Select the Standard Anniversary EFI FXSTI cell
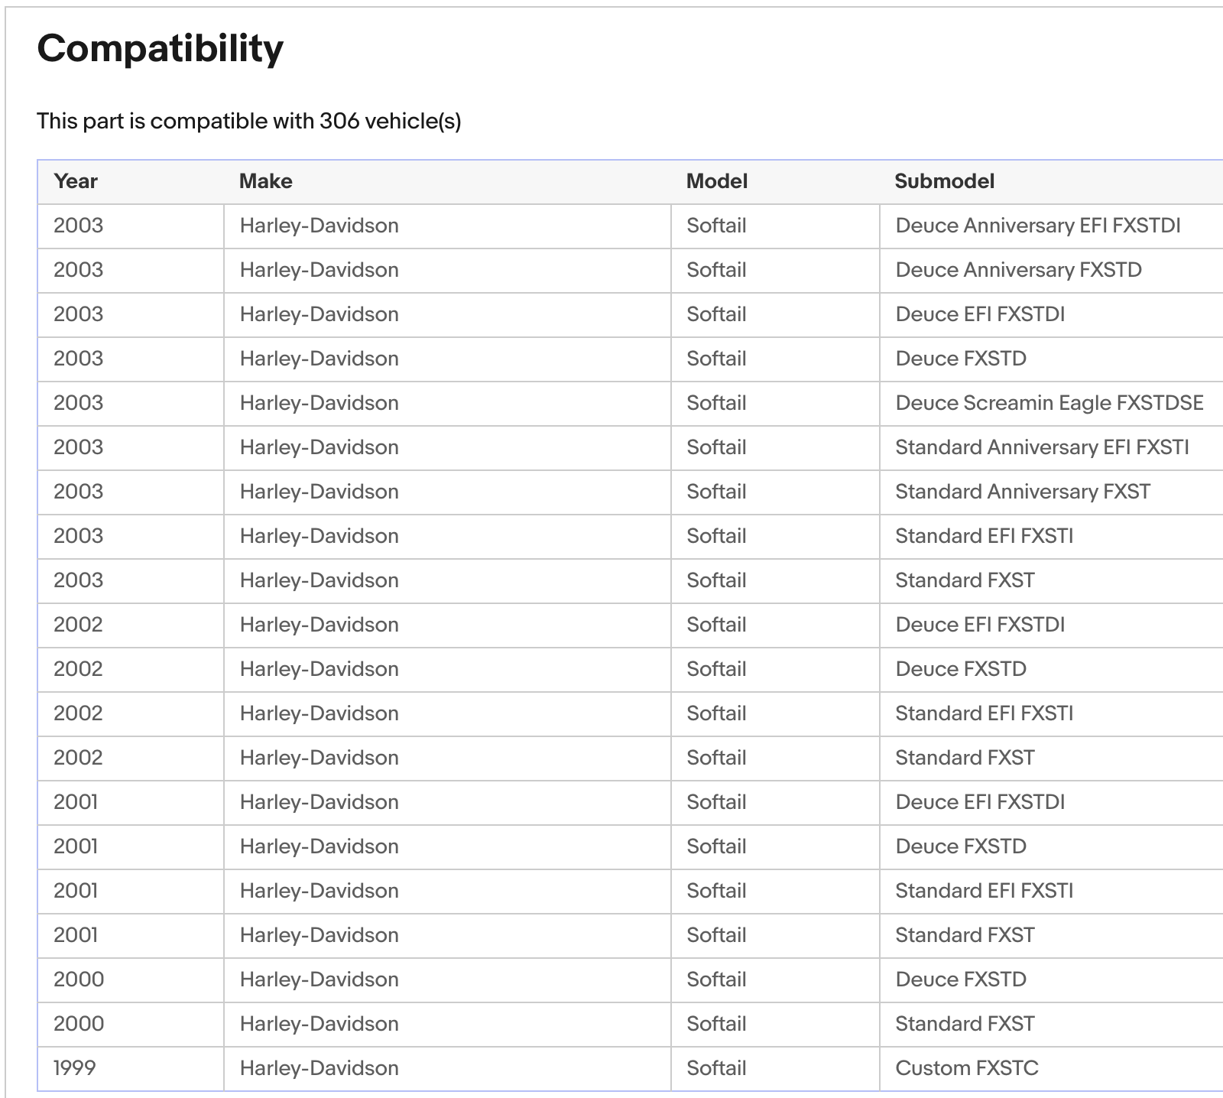Image resolution: width=1223 pixels, height=1098 pixels. point(1042,447)
